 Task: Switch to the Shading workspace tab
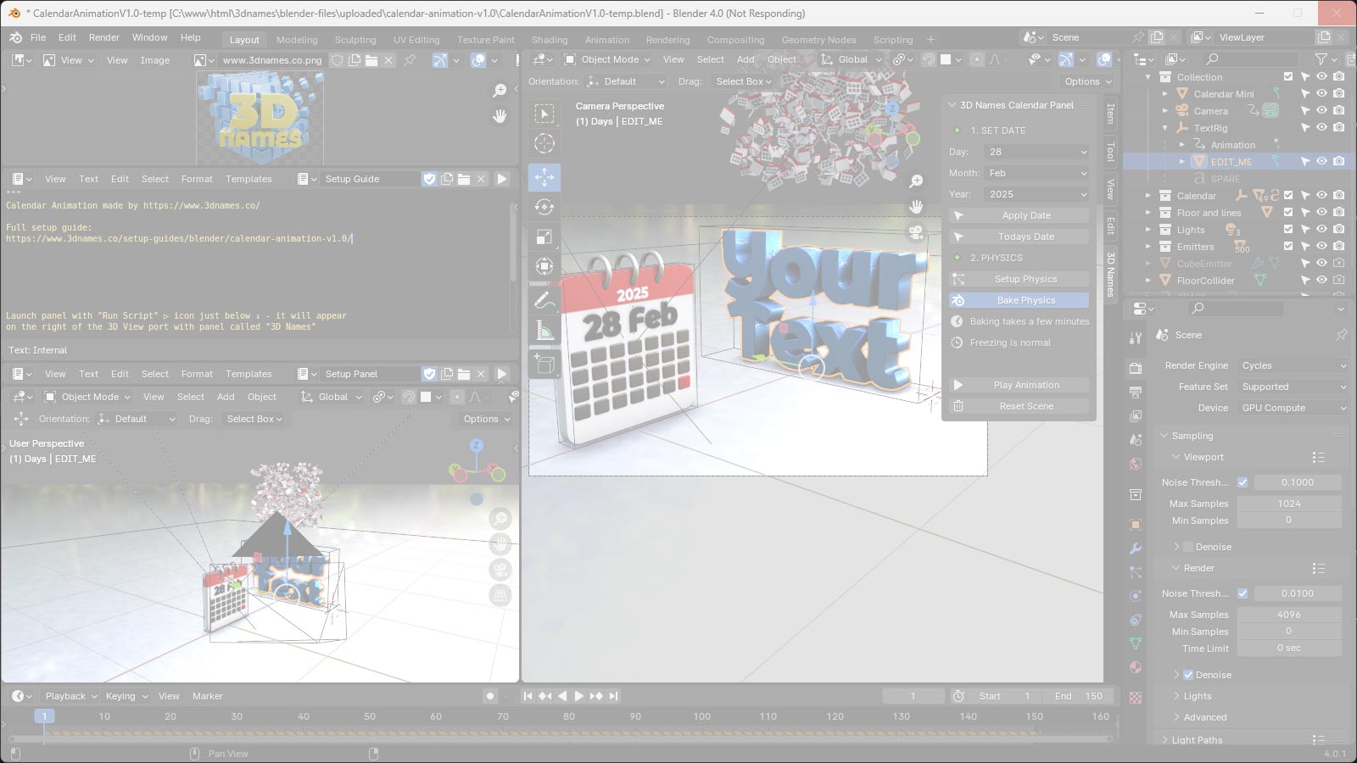pos(550,40)
